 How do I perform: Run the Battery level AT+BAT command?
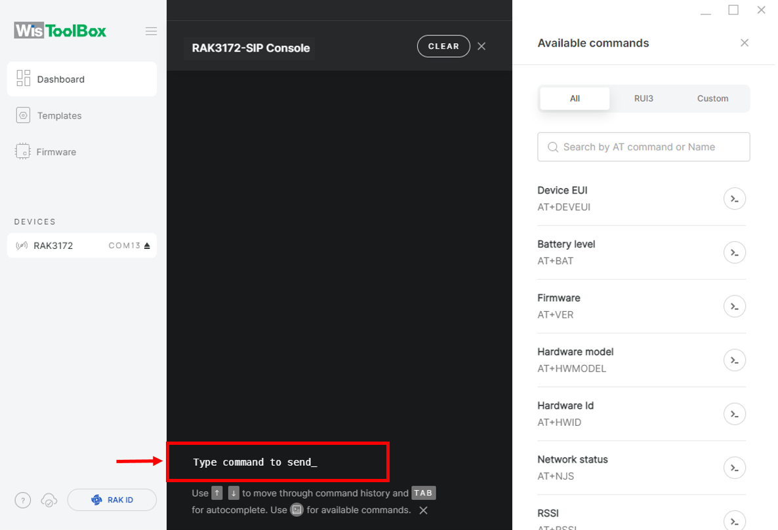[x=734, y=253]
